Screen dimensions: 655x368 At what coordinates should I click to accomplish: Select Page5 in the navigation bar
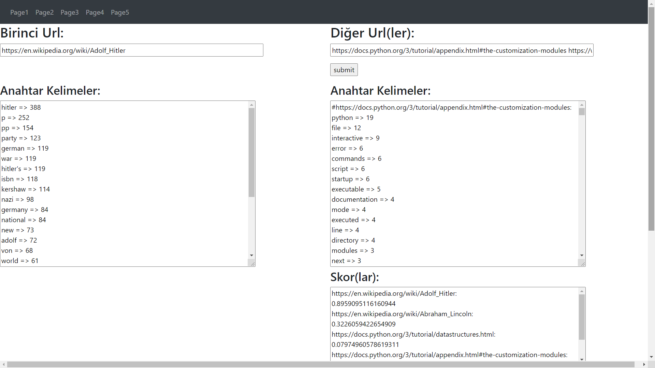[120, 12]
